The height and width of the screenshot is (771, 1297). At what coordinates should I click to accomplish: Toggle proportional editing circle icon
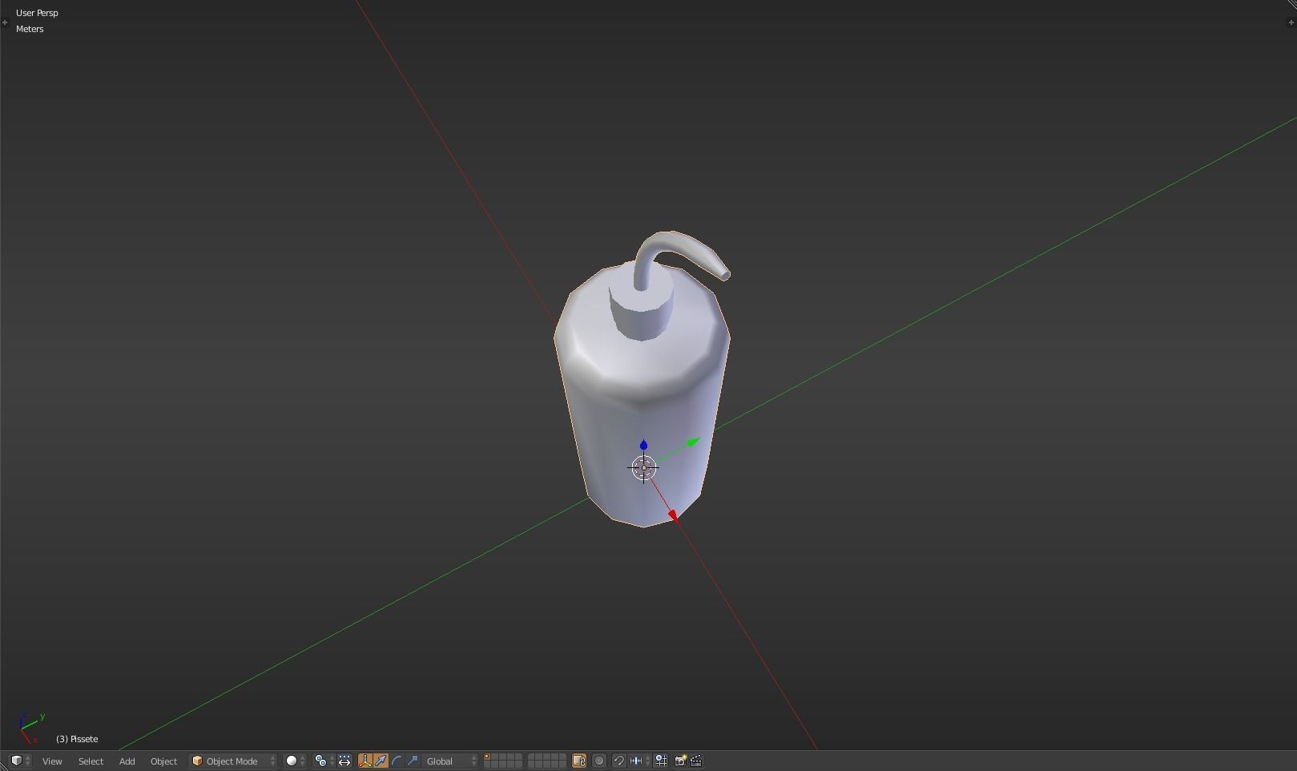coord(599,761)
